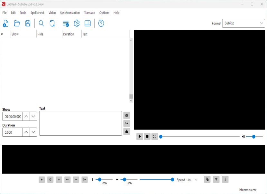Save the subtitle with the floppy icon
267x194 pixels.
(28, 24)
